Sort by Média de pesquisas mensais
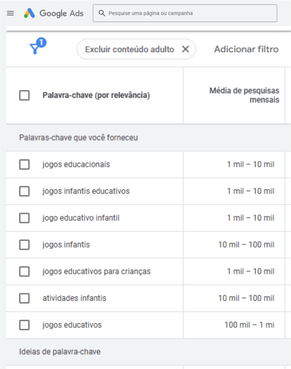The width and height of the screenshot is (291, 369). click(x=244, y=95)
